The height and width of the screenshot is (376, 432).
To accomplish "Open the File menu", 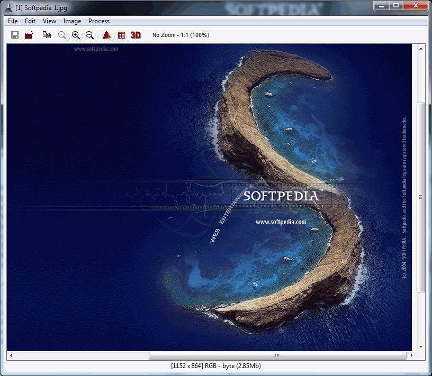I will coord(13,21).
